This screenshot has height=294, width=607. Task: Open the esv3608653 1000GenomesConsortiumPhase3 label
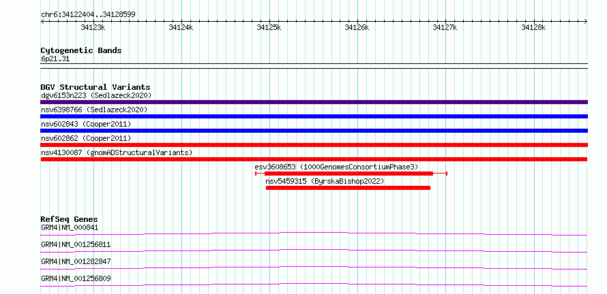pyautogui.click(x=337, y=167)
